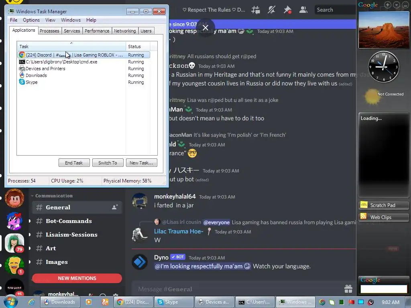The height and width of the screenshot is (308, 411).
Task: Click the Google sidebar add gadget plus
Action: point(387,5)
